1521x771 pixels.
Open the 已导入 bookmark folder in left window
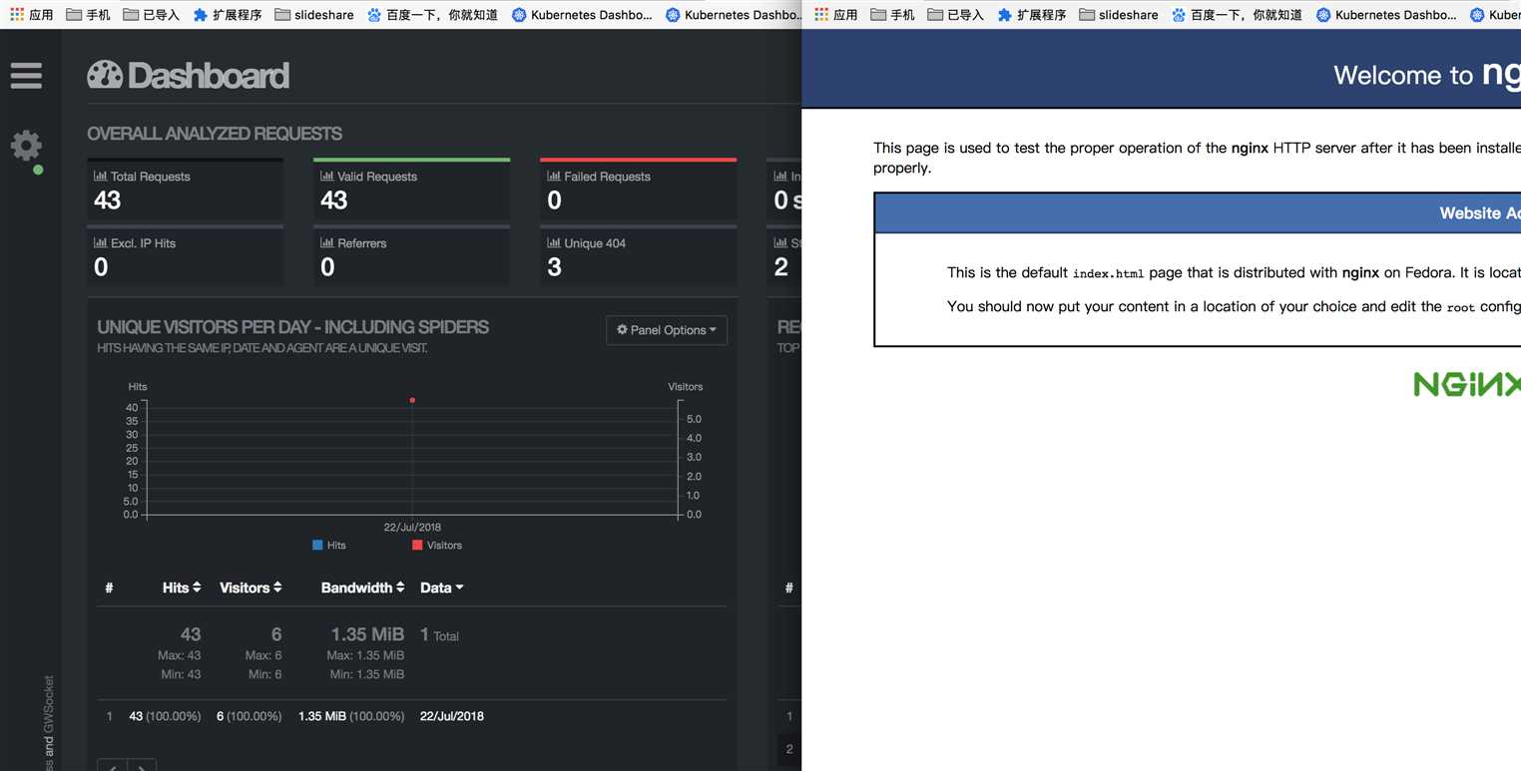pyautogui.click(x=151, y=15)
